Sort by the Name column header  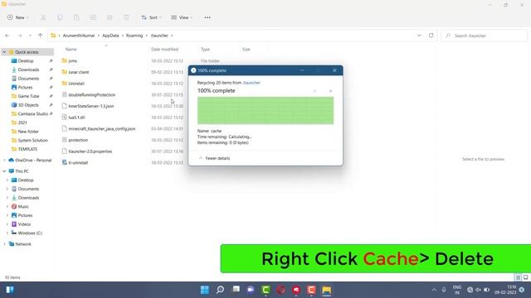click(x=71, y=50)
